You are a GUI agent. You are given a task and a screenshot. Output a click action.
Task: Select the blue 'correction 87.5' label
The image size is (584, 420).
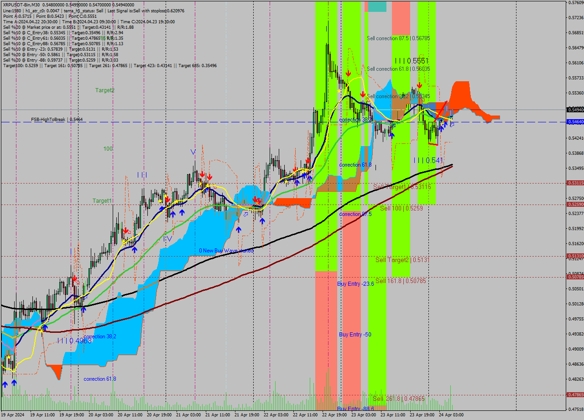click(355, 214)
